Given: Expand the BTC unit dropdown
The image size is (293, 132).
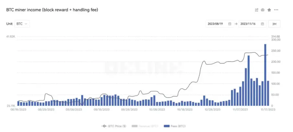Looking at the screenshot, I should pos(22,24).
